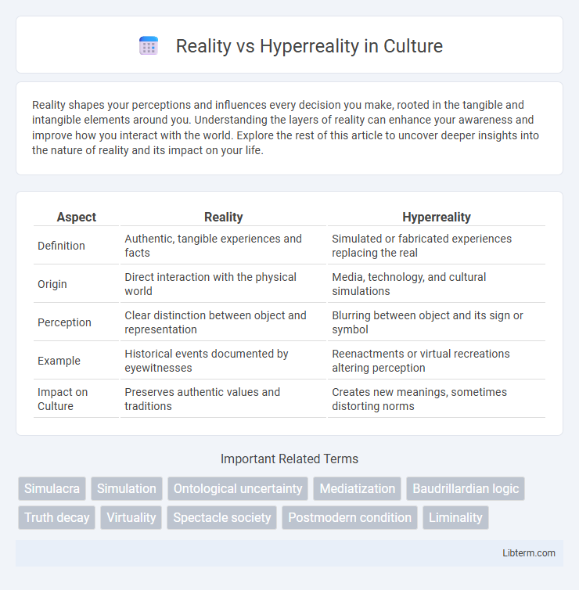Select the Aspect column header
This screenshot has height=590, width=579.
coord(77,217)
